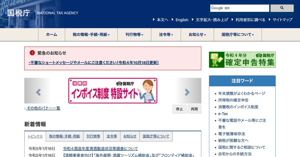Image resolution: width=300 pixels, height=157 pixels.
Task: Switch to English language page
Action: coord(182,20)
